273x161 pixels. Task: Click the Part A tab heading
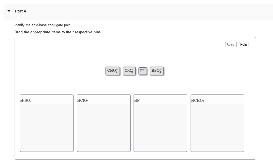tap(20, 11)
